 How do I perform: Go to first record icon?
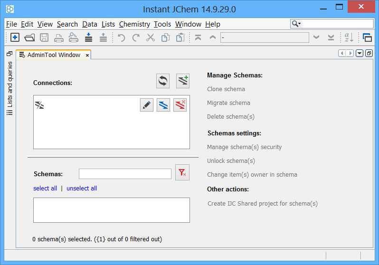198,38
